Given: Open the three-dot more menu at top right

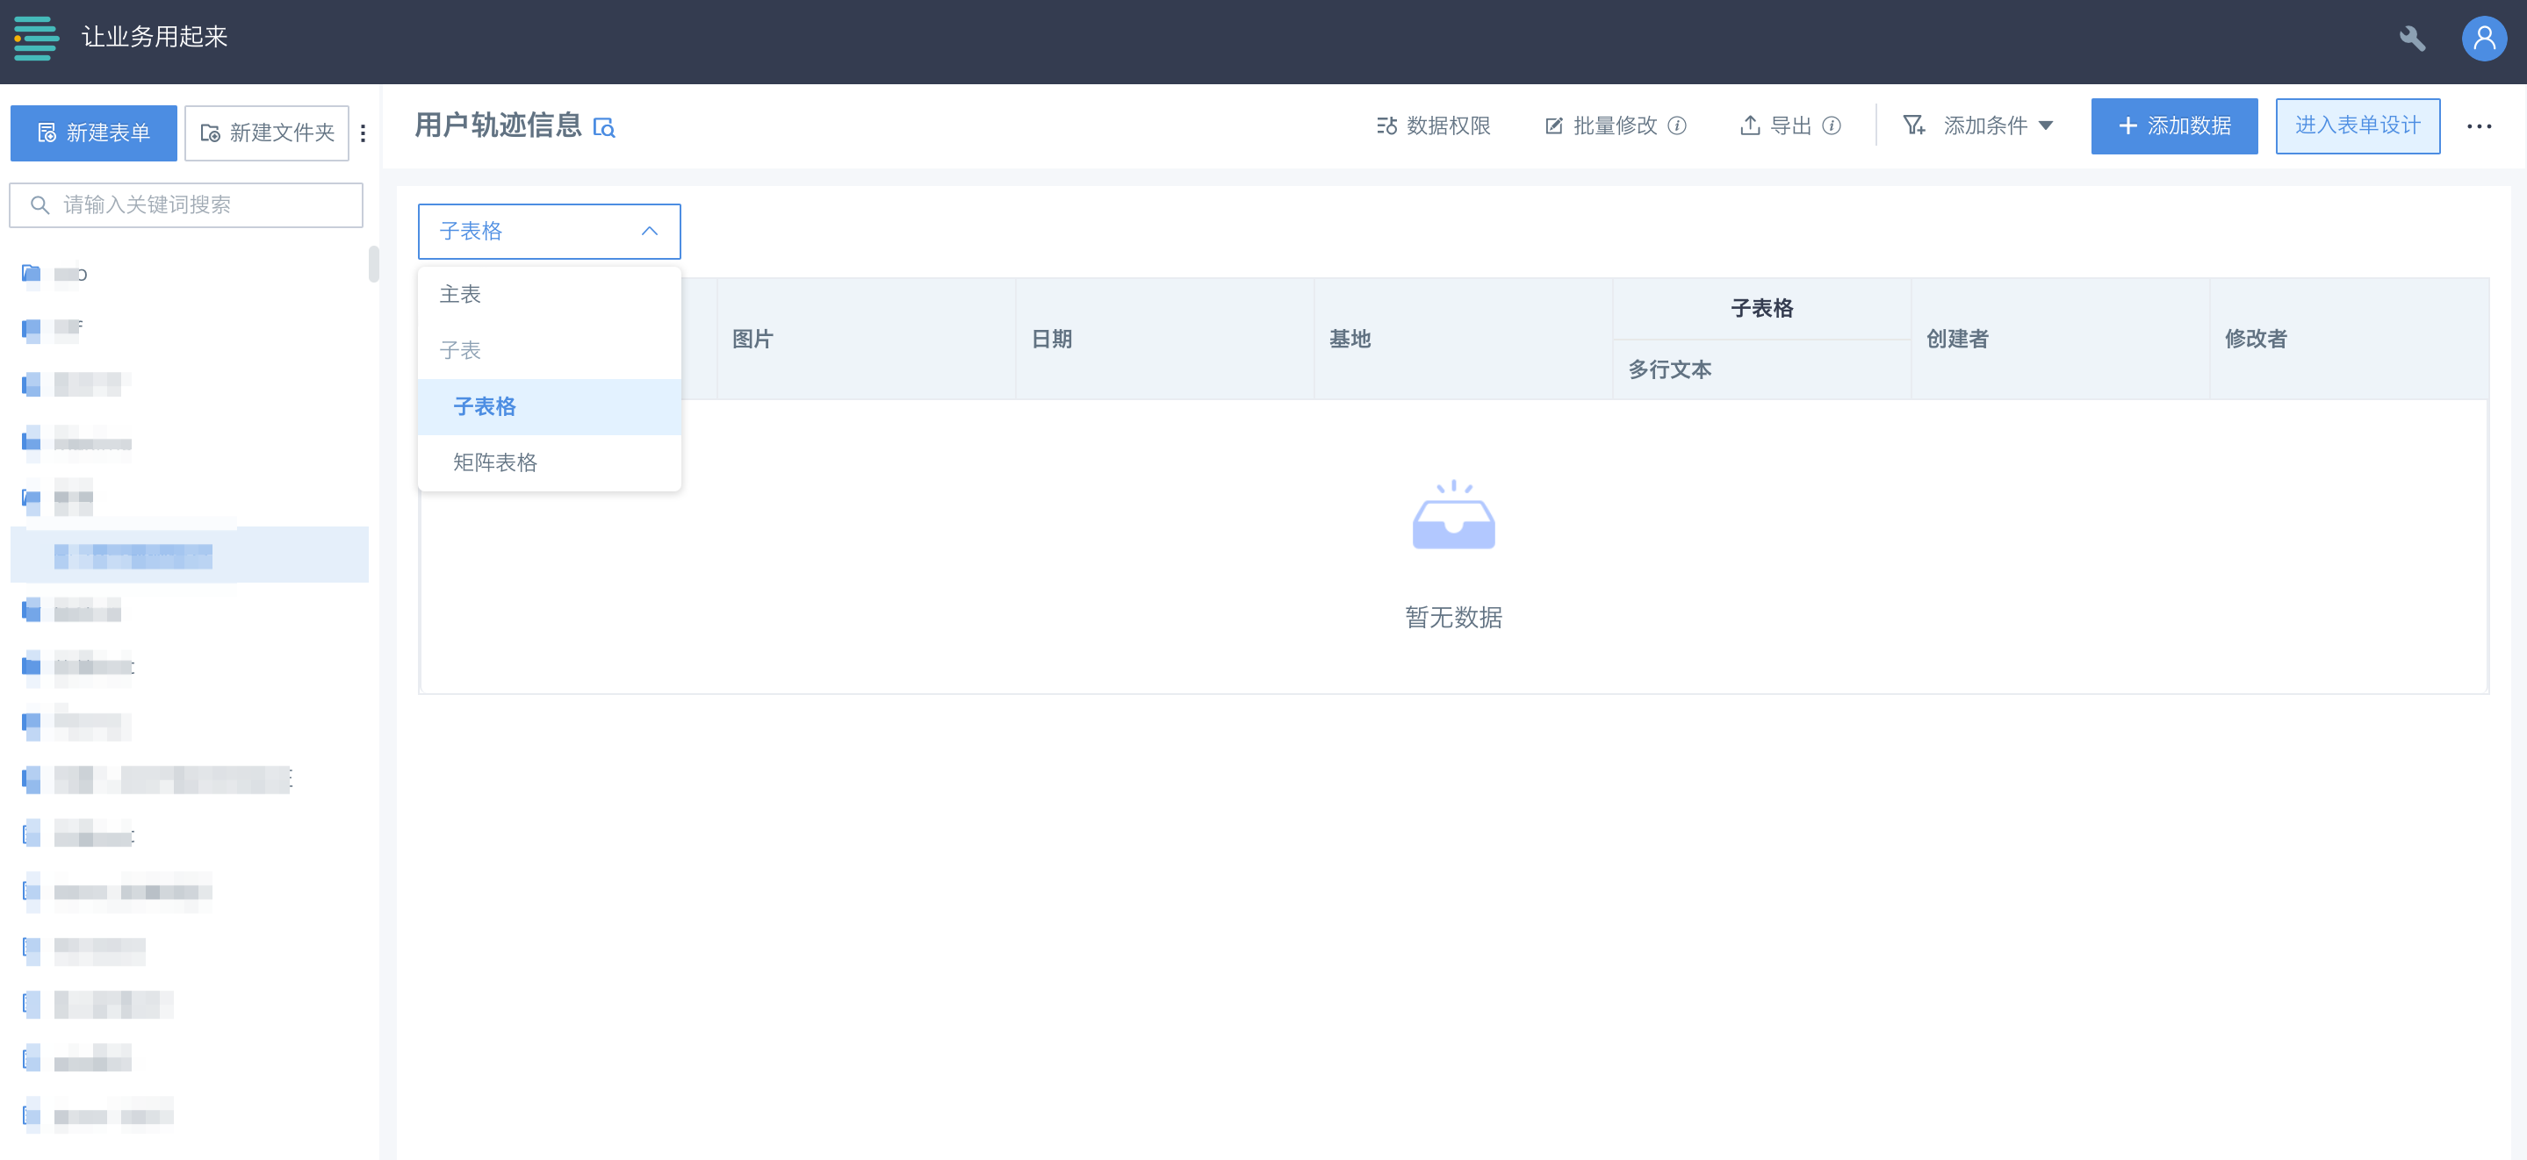Looking at the screenshot, I should 2479,126.
